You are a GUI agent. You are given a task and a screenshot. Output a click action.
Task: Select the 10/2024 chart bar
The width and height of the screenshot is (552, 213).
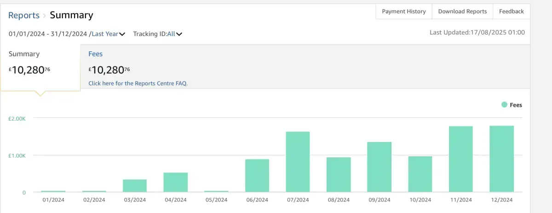(420, 174)
